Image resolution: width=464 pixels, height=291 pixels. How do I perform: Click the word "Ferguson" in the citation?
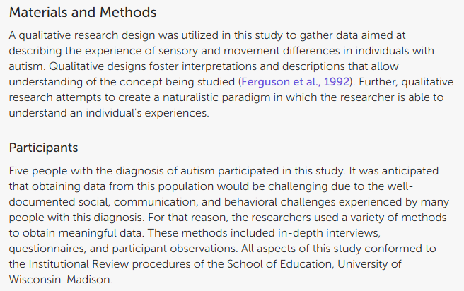(x=266, y=83)
